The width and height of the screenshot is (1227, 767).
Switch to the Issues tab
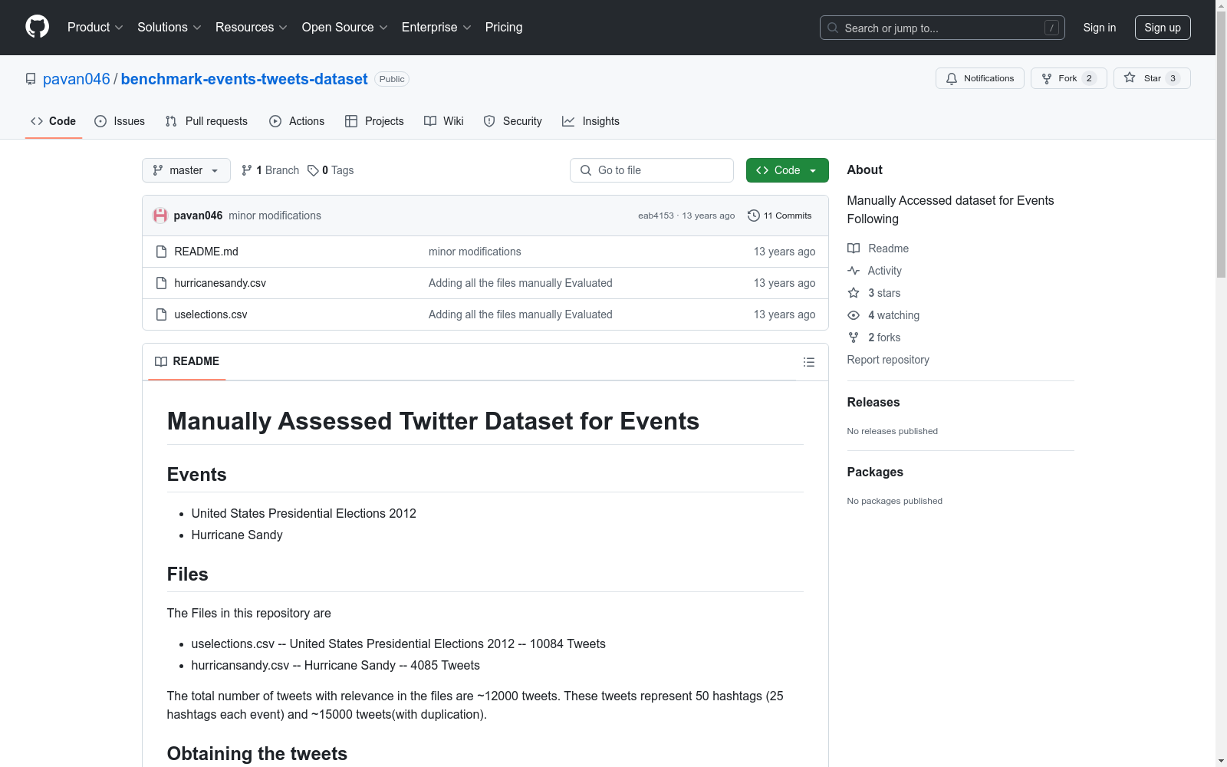120,121
